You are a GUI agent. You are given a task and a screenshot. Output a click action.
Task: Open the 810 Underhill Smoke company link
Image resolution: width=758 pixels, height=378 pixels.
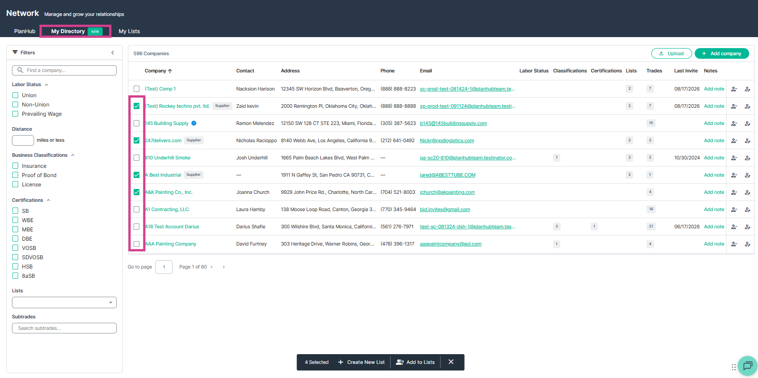point(168,158)
